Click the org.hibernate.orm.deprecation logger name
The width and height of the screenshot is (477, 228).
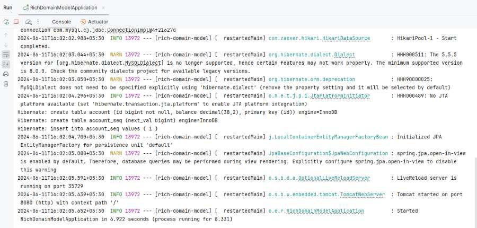click(x=312, y=80)
